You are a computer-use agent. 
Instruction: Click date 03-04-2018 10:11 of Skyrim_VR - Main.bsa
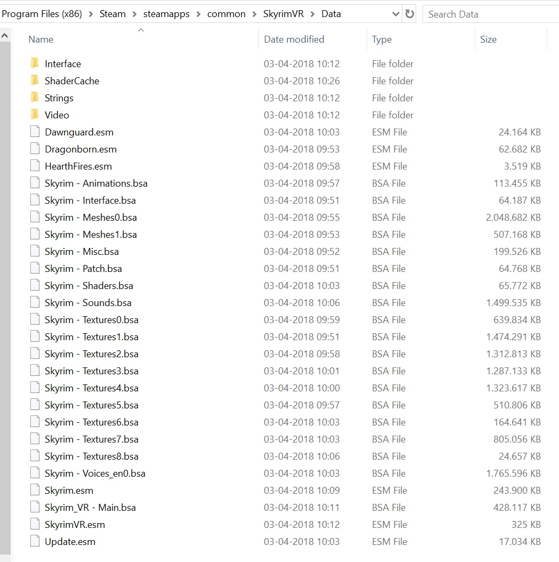point(302,507)
